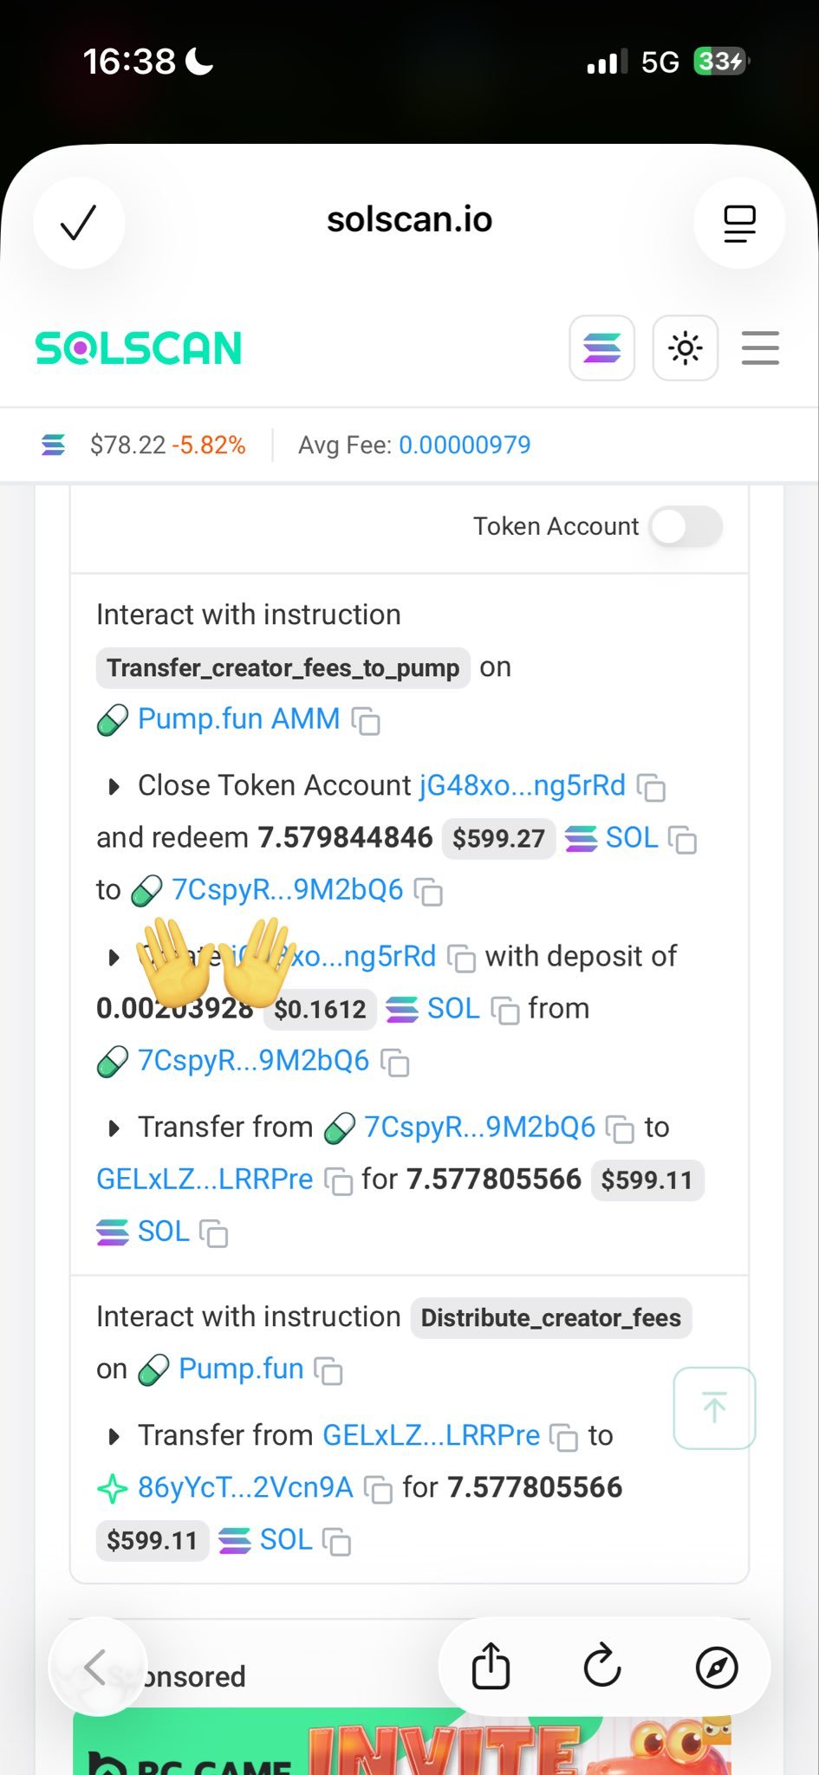Copy the 86yYcT...2Vcn9A address
819x1775 pixels.
[x=378, y=1489]
